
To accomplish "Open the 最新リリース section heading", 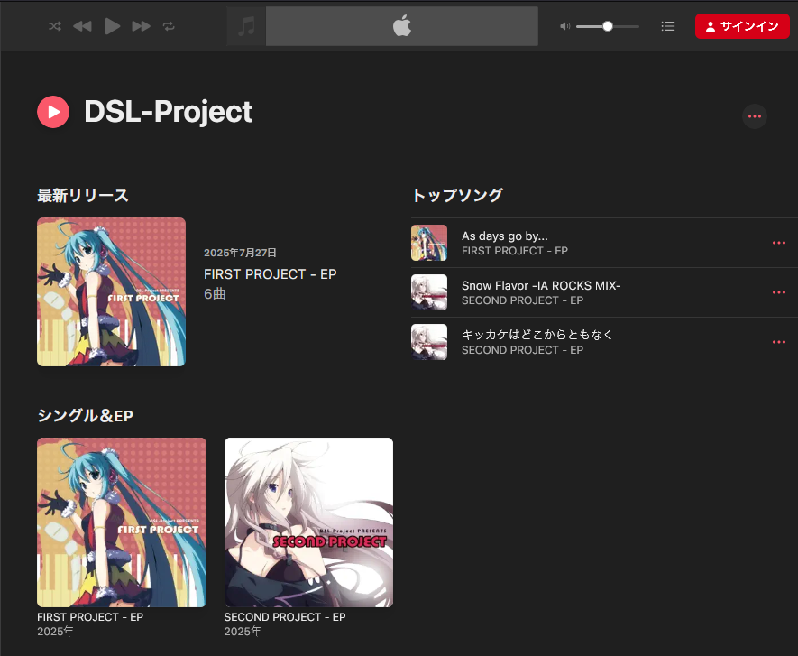I will click(83, 195).
